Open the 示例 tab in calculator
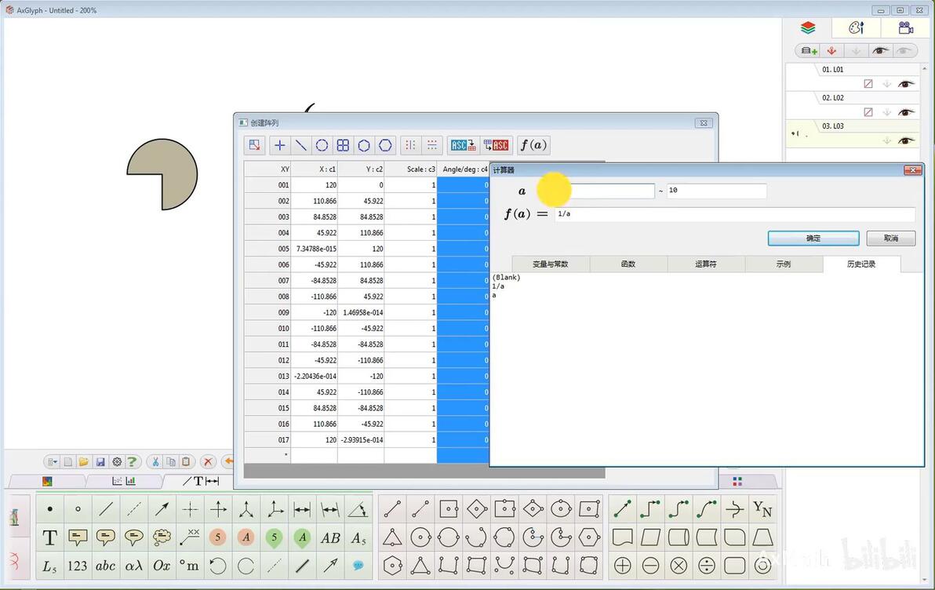Viewport: 935px width, 590px height. [x=784, y=264]
